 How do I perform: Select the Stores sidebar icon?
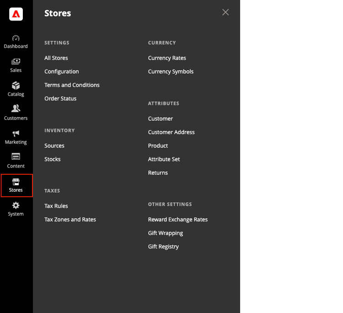(x=16, y=185)
